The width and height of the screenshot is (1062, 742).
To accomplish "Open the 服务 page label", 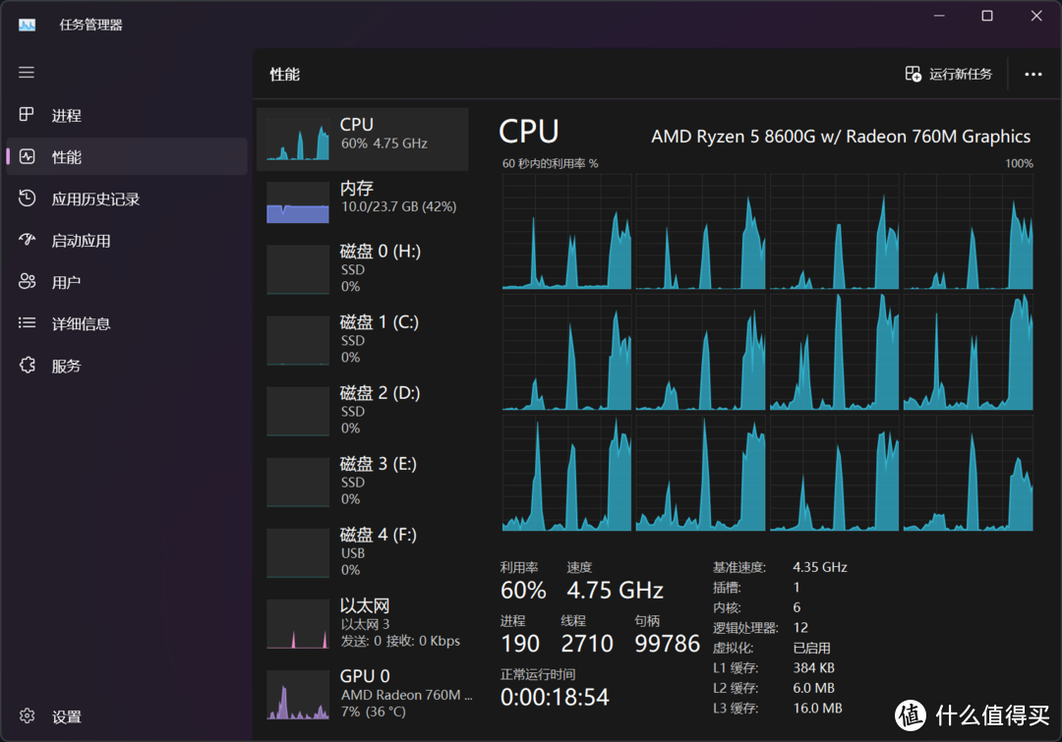I will tap(66, 367).
